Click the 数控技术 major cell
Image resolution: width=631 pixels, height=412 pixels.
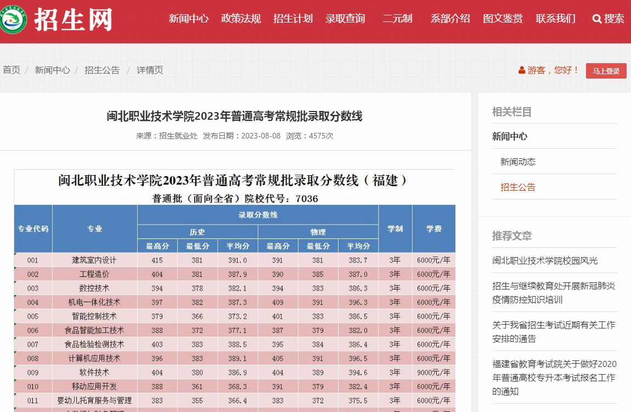point(94,288)
